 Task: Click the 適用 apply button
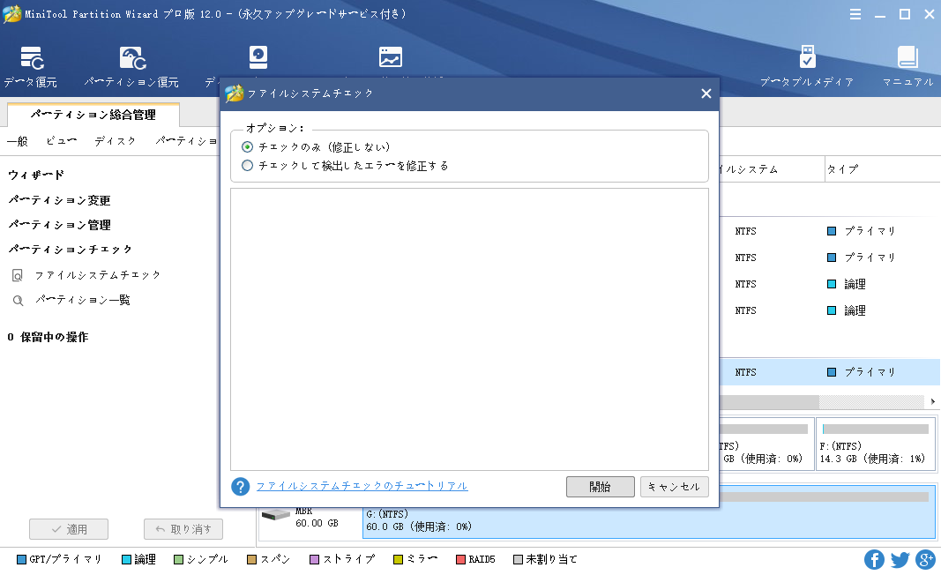[69, 529]
